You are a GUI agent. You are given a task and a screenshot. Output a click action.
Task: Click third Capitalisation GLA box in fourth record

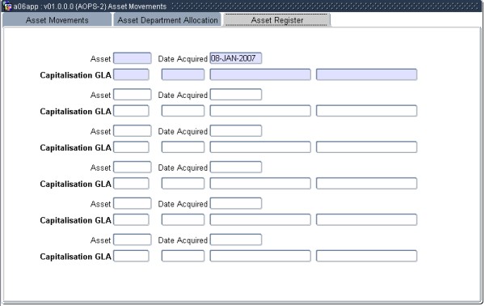(x=260, y=183)
